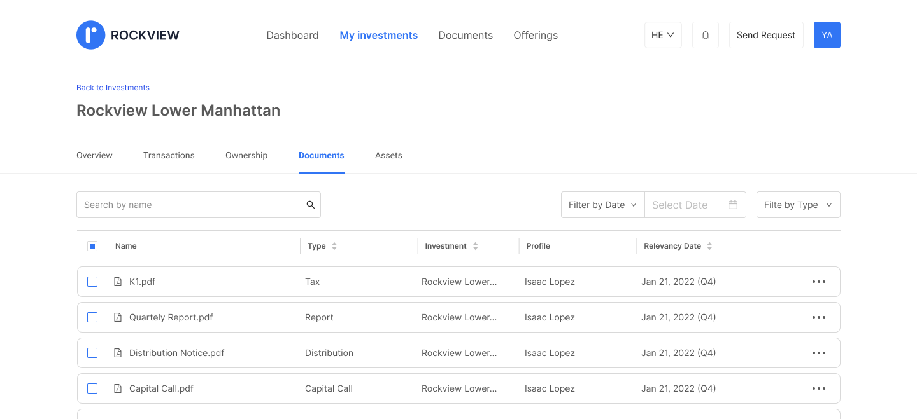This screenshot has width=917, height=419.
Task: Open the notifications bell
Action: 705,35
